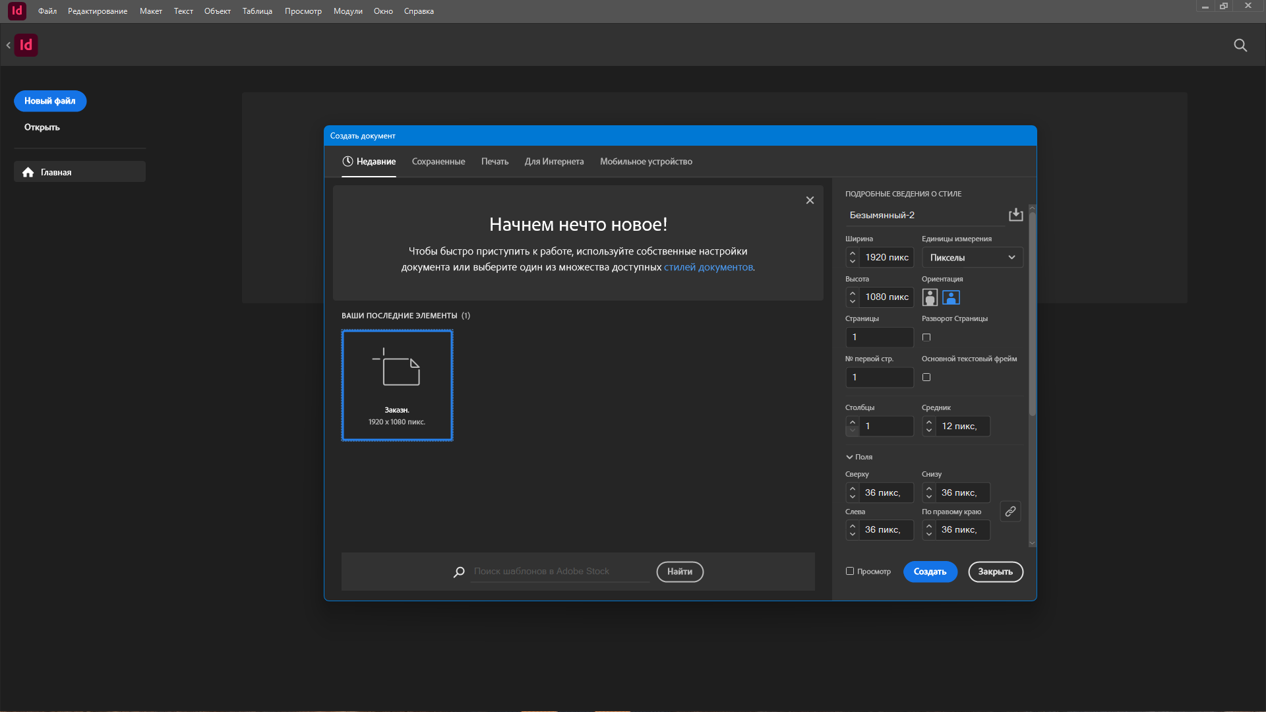Image resolution: width=1266 pixels, height=712 pixels.
Task: Select portrait orientation icon
Action: (x=930, y=297)
